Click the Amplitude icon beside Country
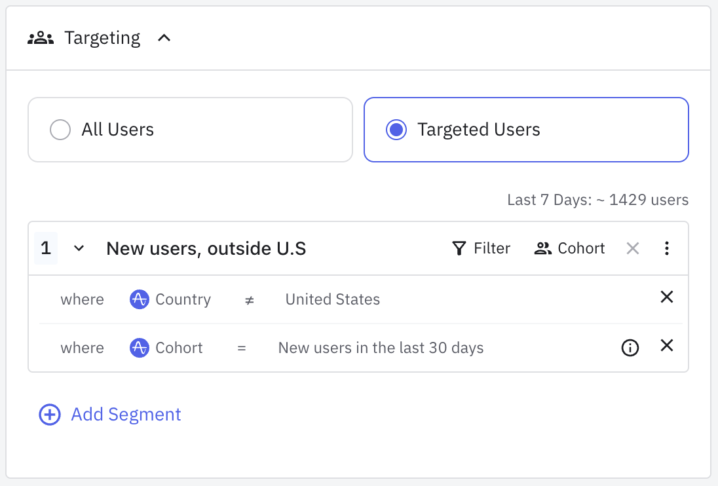 coord(139,299)
